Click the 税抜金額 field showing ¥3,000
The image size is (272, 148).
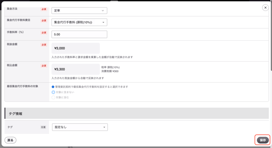[76, 48]
